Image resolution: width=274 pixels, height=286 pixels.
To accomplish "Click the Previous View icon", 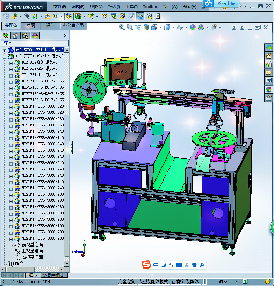I will click(x=138, y=28).
